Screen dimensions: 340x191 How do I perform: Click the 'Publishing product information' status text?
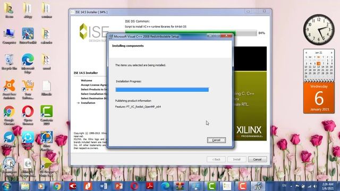(133, 101)
